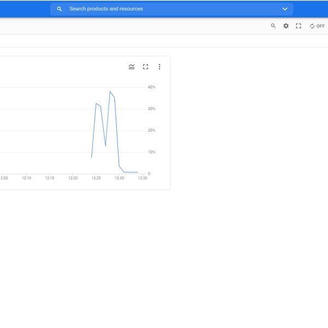Toggle auto-refresh OFF button

(317, 26)
